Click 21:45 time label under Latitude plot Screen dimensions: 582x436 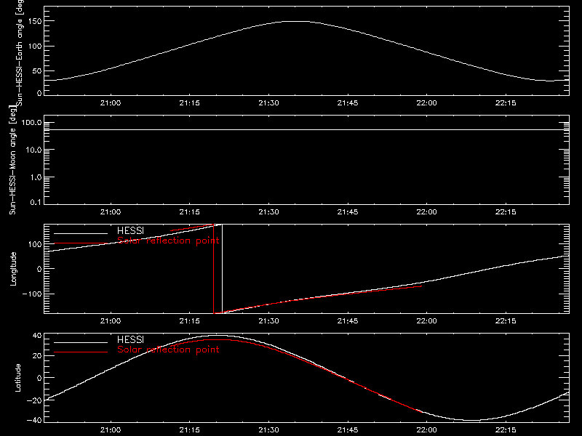pyautogui.click(x=348, y=429)
